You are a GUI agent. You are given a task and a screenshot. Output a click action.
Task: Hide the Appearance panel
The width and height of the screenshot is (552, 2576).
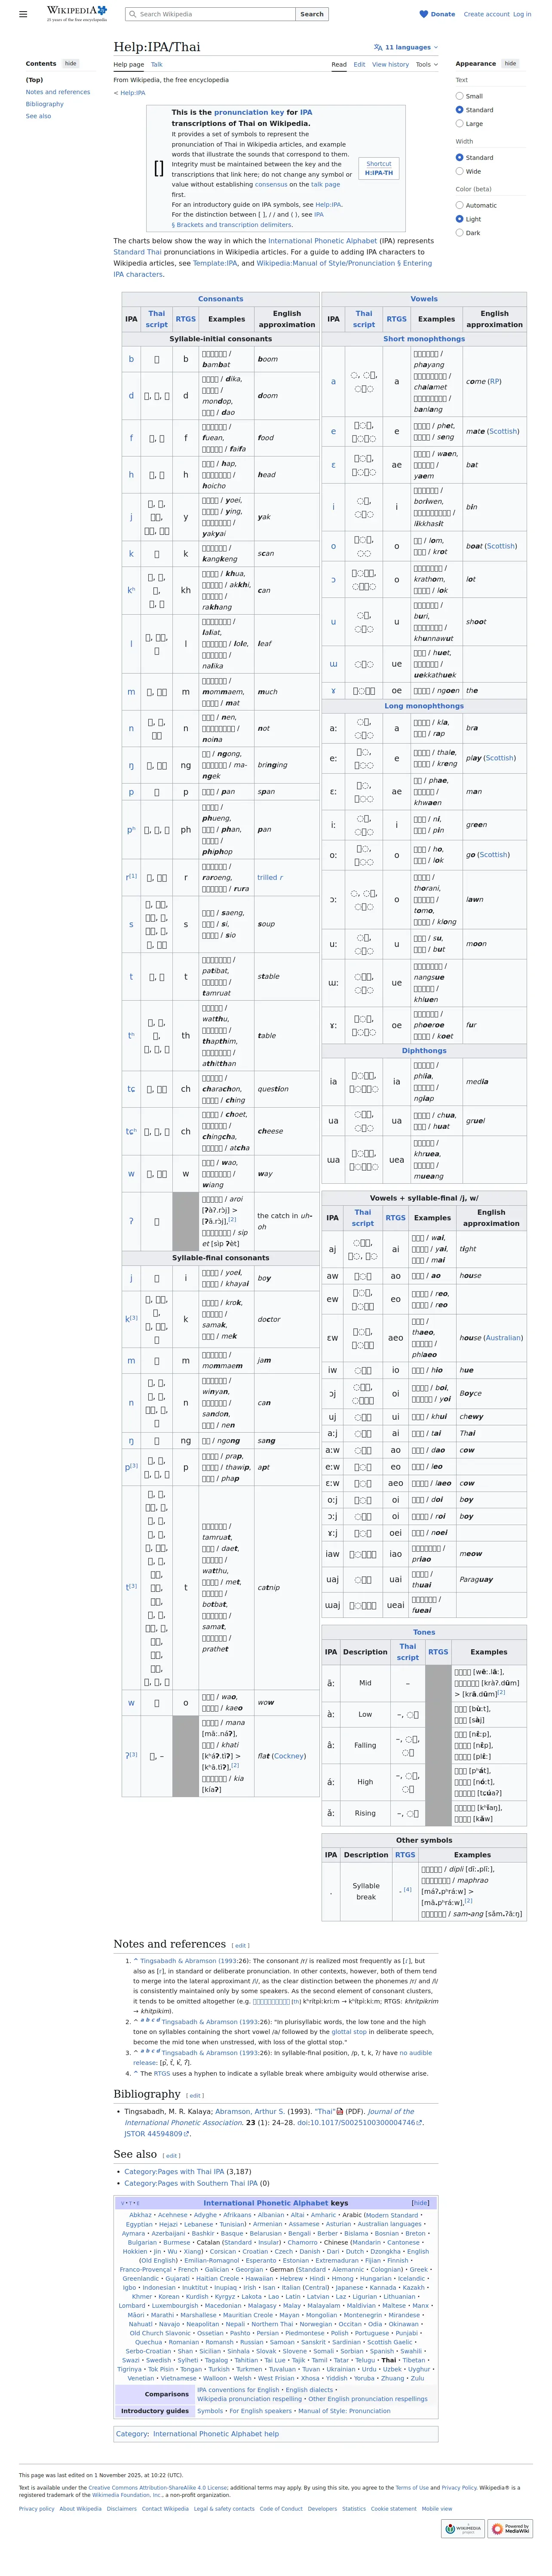tap(510, 63)
